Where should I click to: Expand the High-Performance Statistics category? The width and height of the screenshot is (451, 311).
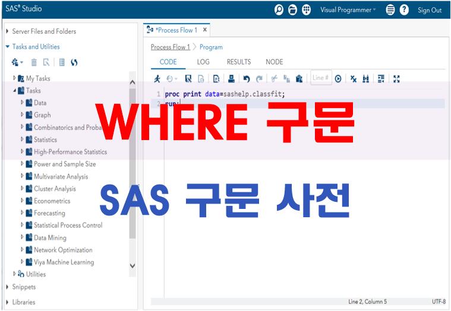(x=22, y=151)
